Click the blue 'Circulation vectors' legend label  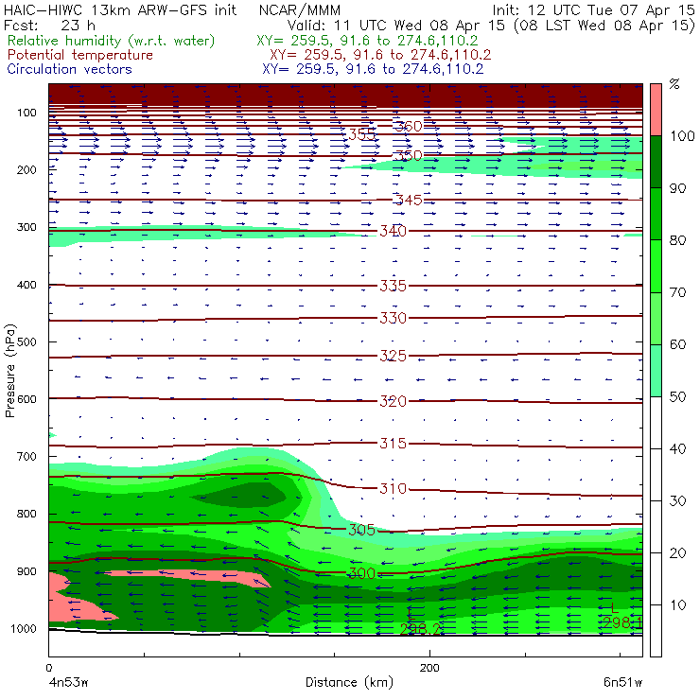(x=69, y=69)
